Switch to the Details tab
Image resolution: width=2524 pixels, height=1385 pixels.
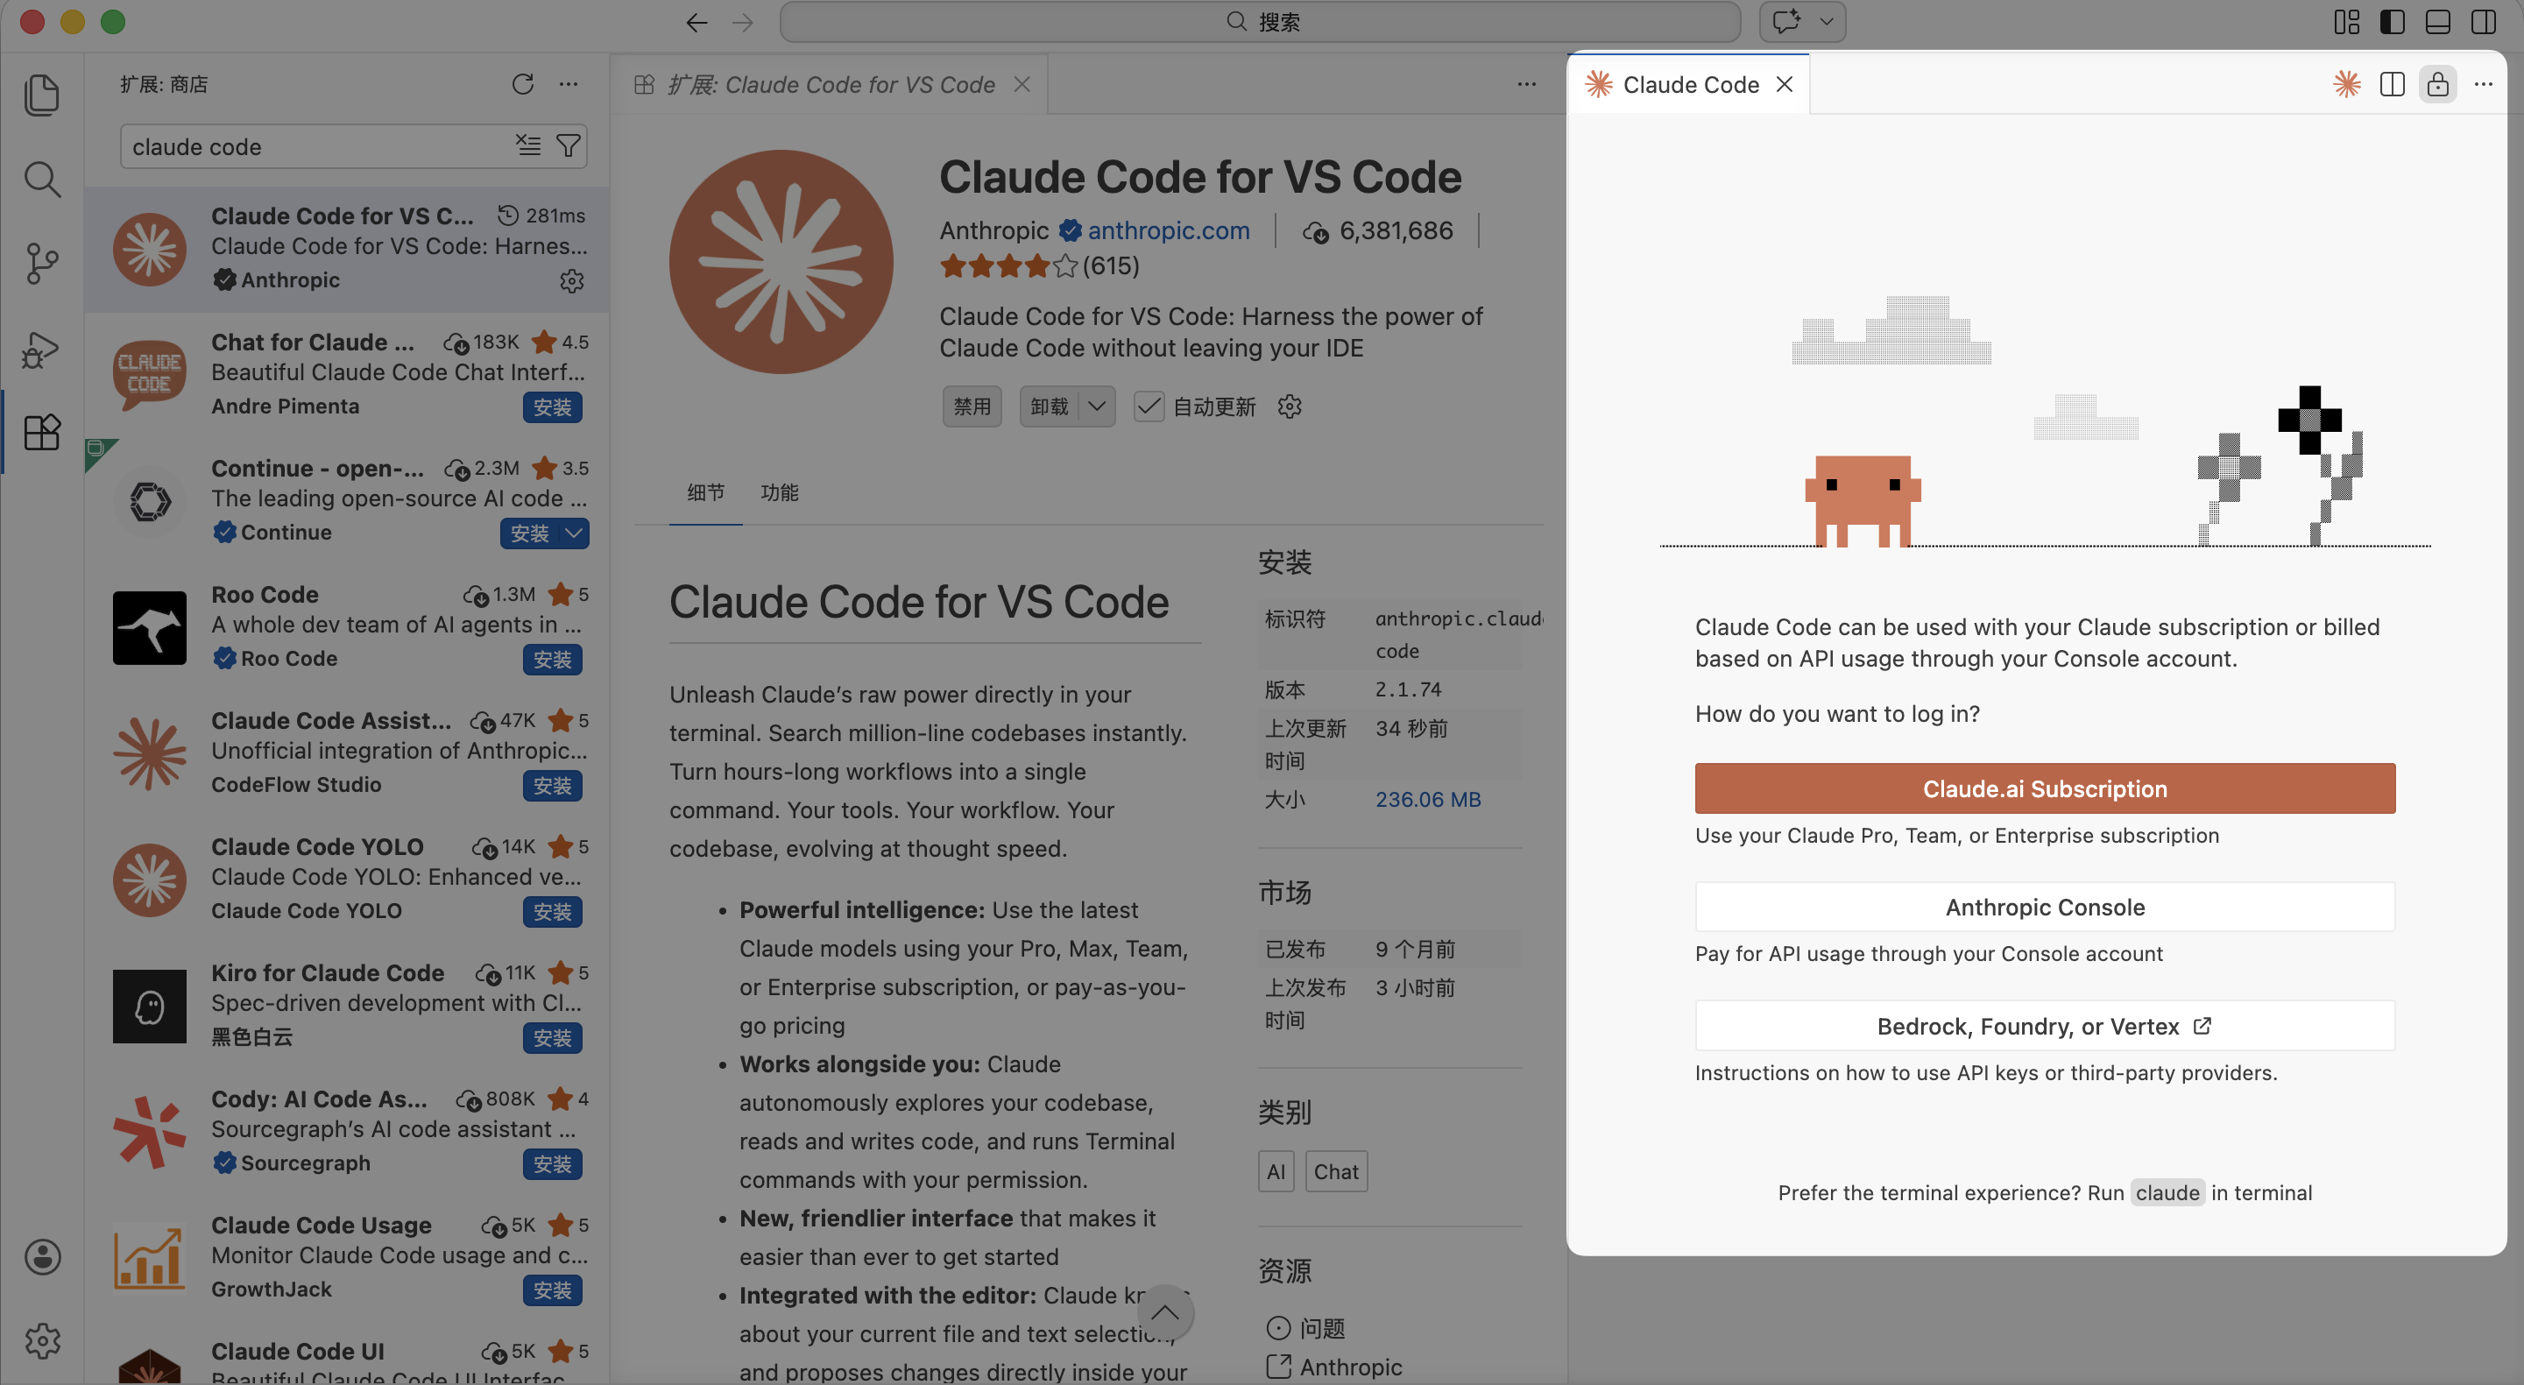click(x=705, y=491)
